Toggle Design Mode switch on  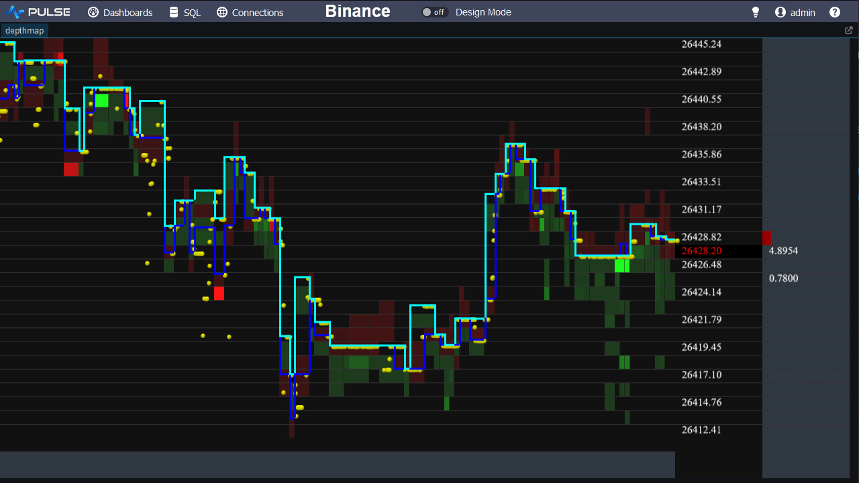434,13
